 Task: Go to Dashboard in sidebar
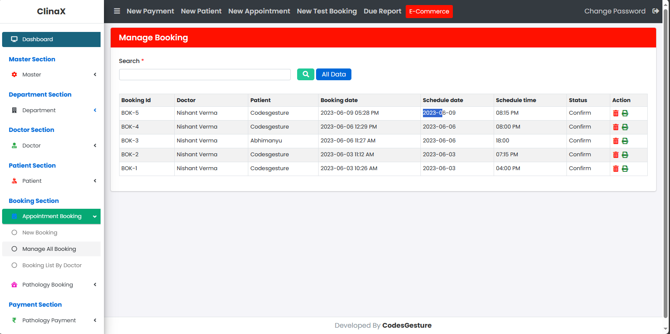(51, 39)
